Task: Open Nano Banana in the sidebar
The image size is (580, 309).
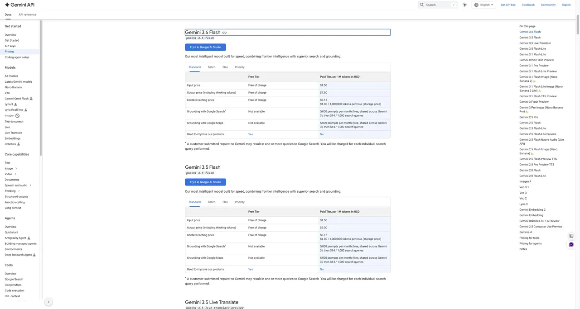Action: (13, 87)
